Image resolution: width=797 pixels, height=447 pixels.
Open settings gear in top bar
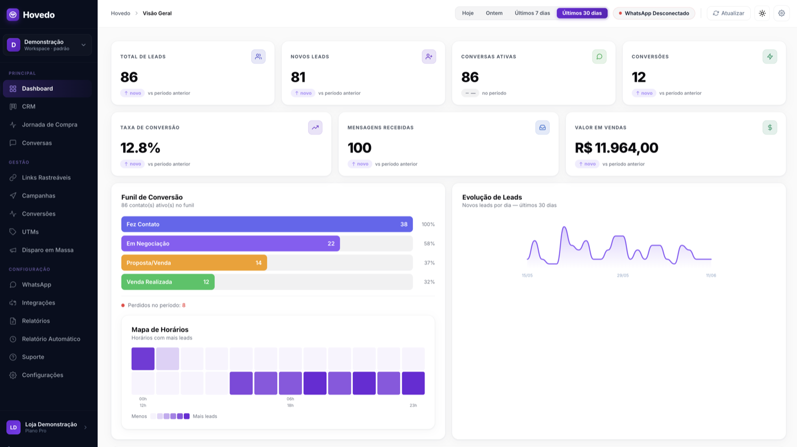coord(782,13)
